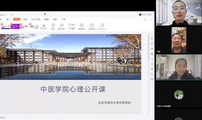Image resolution: width=202 pixels, height=120 pixels.
Task: Open the 幻灯片大小 (Slide Size) dropdown
Action: pos(102,27)
